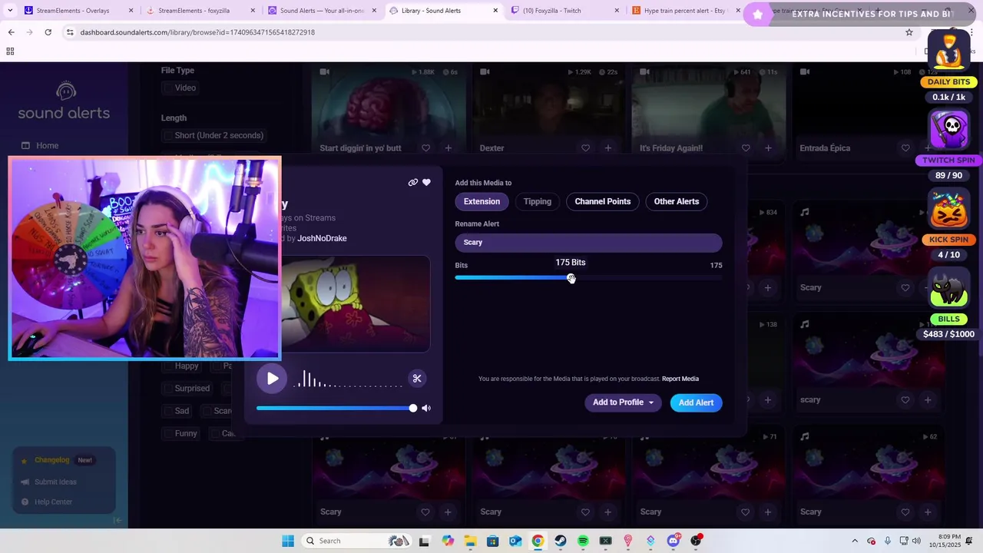
Task: Enable the Sad mood filter
Action: click(x=167, y=410)
